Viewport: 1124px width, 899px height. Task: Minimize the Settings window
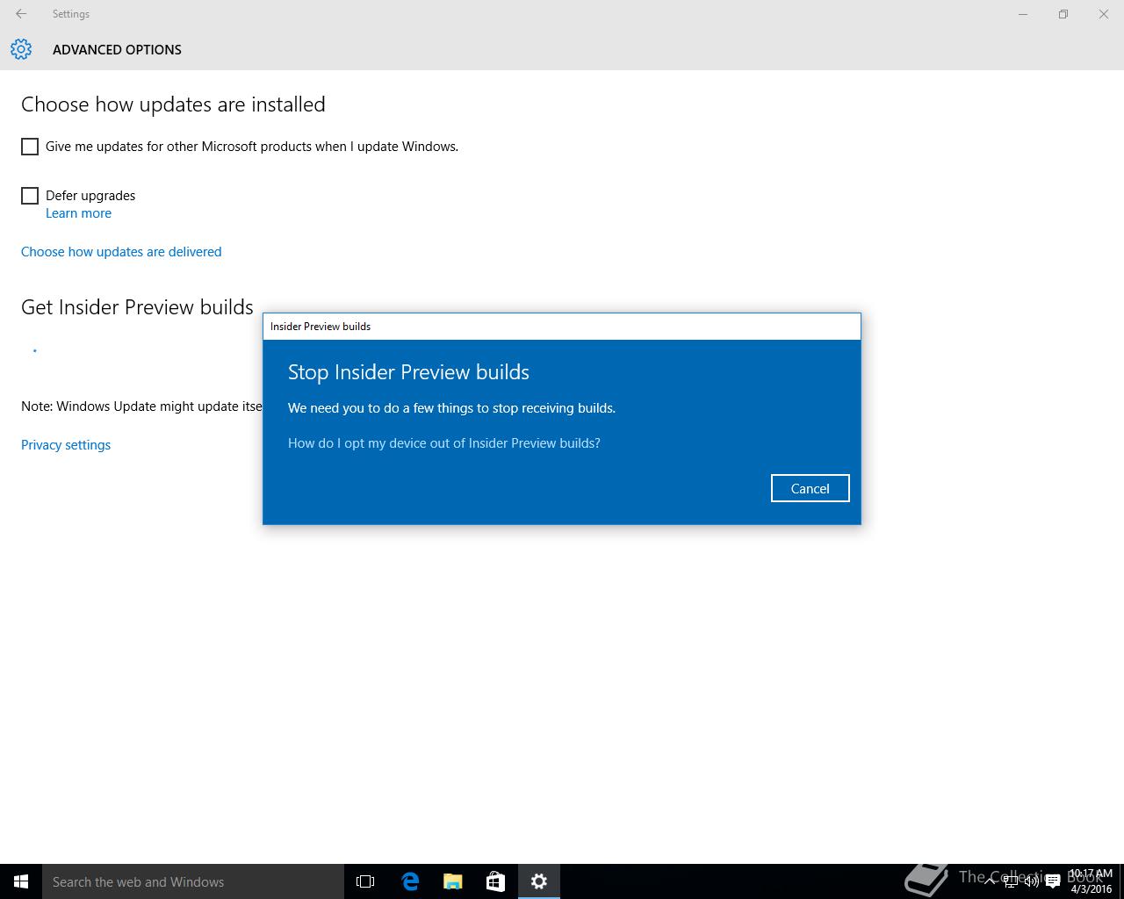1023,14
